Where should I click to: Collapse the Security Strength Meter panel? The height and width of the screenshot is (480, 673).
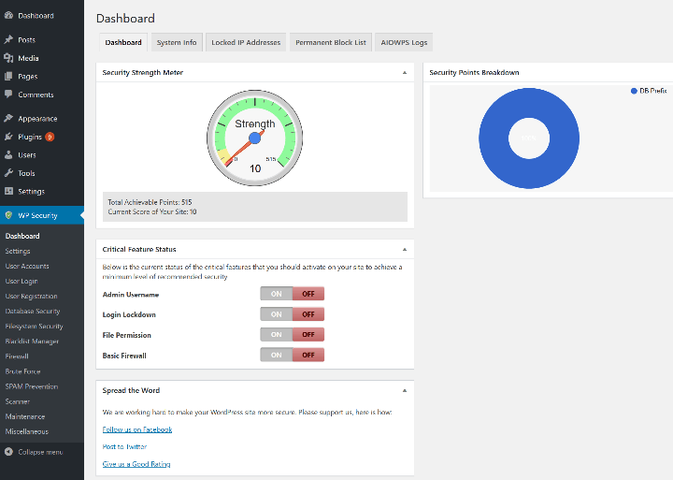[x=404, y=72]
